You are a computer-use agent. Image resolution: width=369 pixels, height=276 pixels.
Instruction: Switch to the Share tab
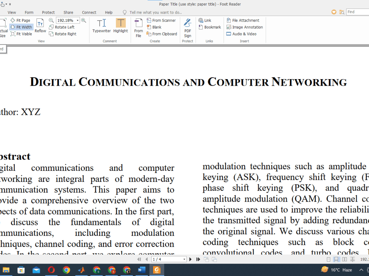68,13
